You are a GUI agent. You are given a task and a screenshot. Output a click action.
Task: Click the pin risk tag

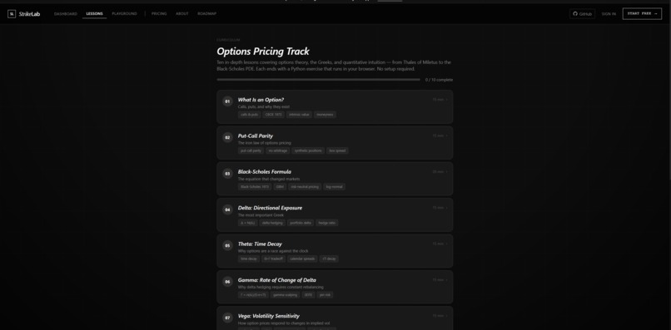coord(325,295)
